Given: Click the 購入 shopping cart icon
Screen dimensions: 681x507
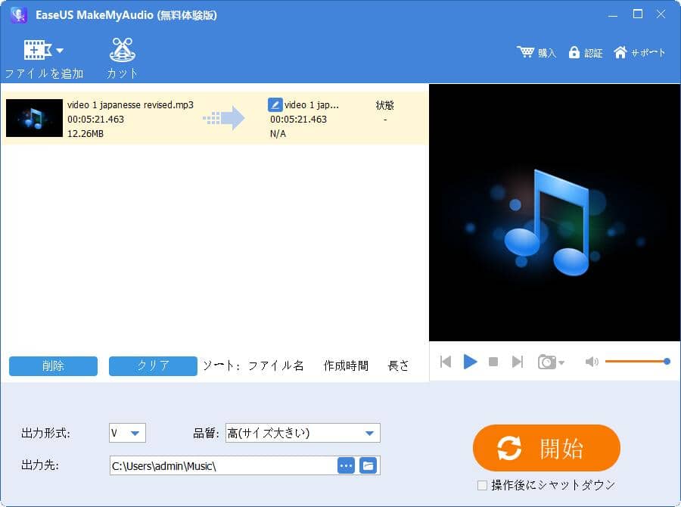Looking at the screenshot, I should pos(527,52).
